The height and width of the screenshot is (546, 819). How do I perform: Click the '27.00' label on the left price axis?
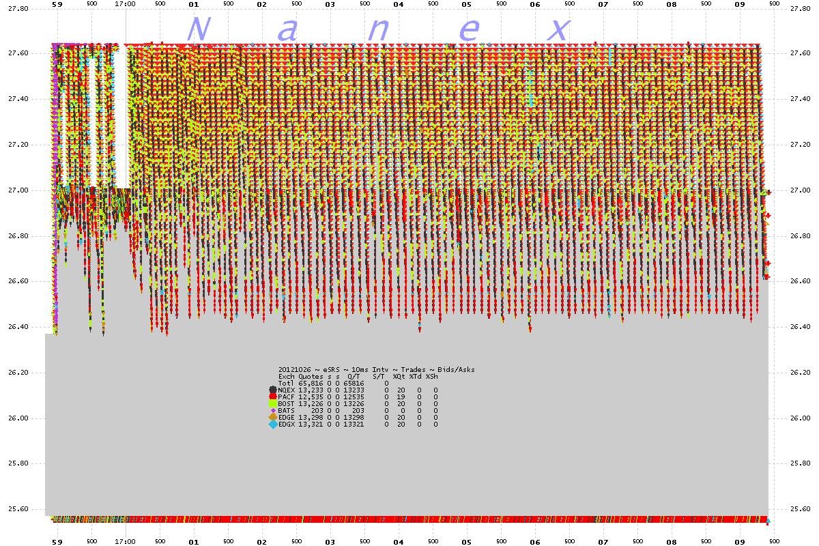click(17, 190)
